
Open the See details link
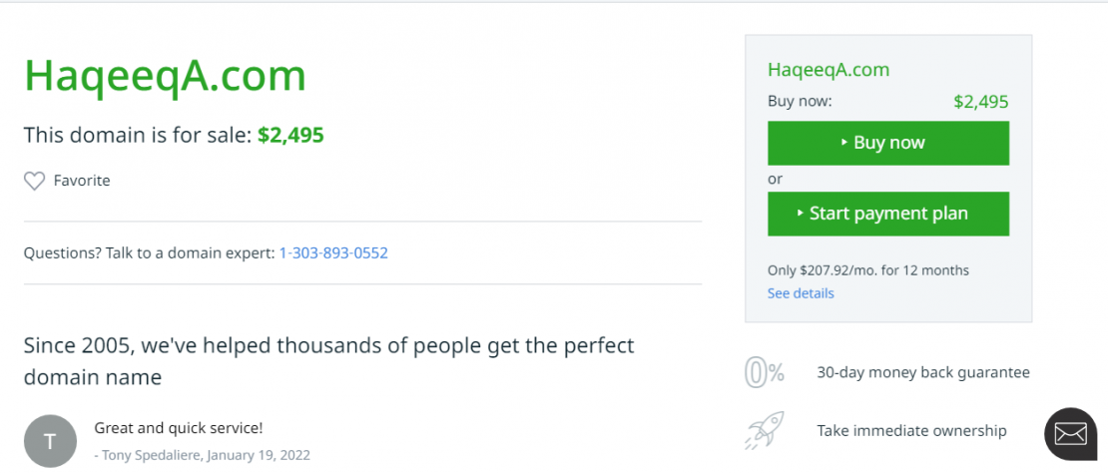[801, 293]
